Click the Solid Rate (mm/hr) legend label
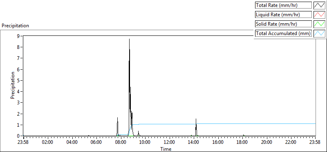Image resolution: width=327 pixels, height=152 pixels. [283, 24]
